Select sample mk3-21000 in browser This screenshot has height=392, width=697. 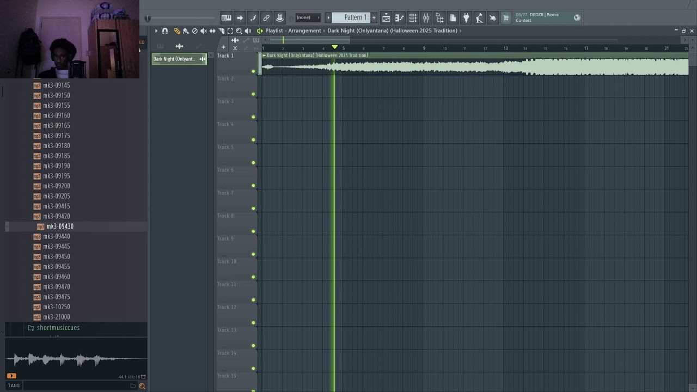tap(56, 317)
